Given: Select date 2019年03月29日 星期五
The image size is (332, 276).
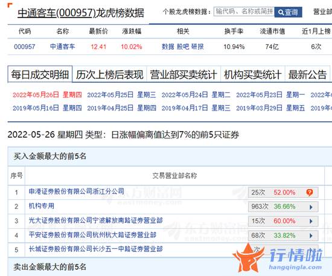Looking at the screenshot, I should coord(270,108).
